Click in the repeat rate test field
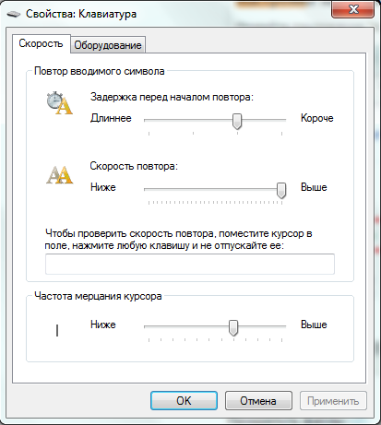This screenshot has width=381, height=425. coord(190,264)
